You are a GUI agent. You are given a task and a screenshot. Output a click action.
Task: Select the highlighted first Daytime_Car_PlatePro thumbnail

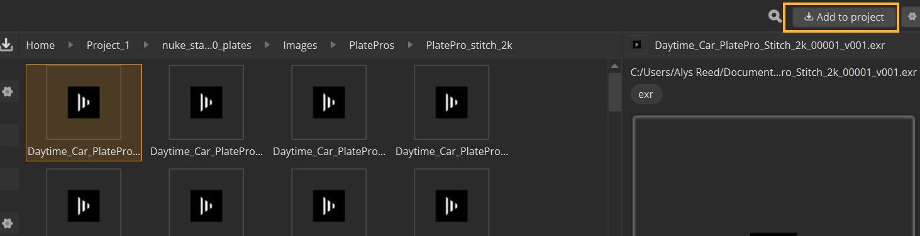84,113
